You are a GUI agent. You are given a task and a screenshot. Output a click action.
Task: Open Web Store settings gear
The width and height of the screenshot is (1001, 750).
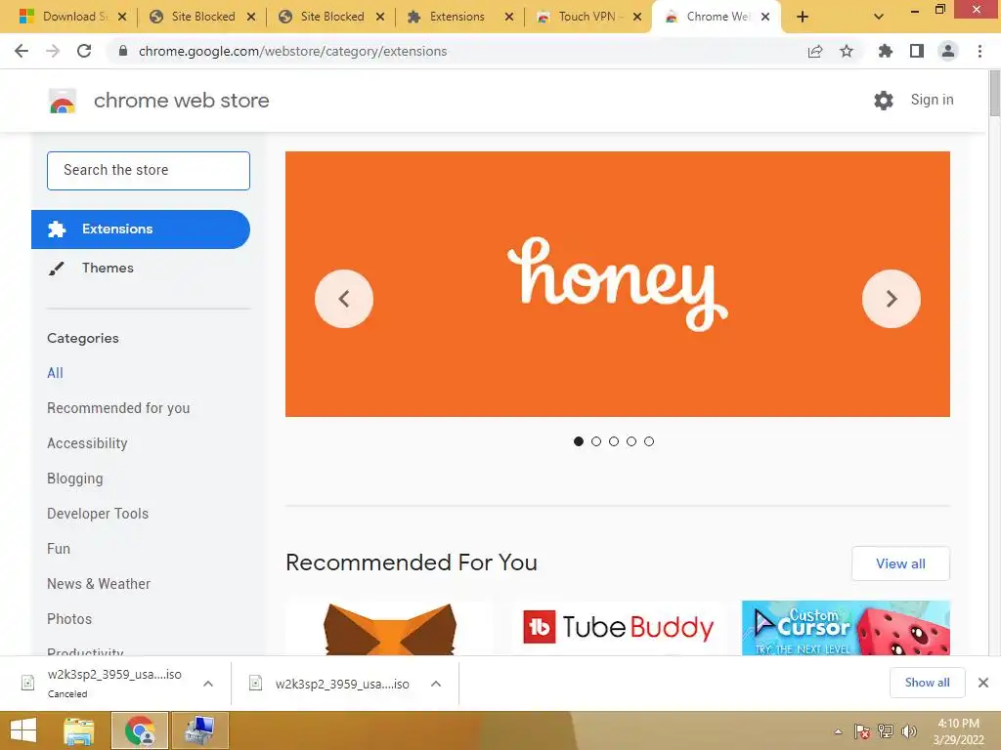(x=884, y=101)
